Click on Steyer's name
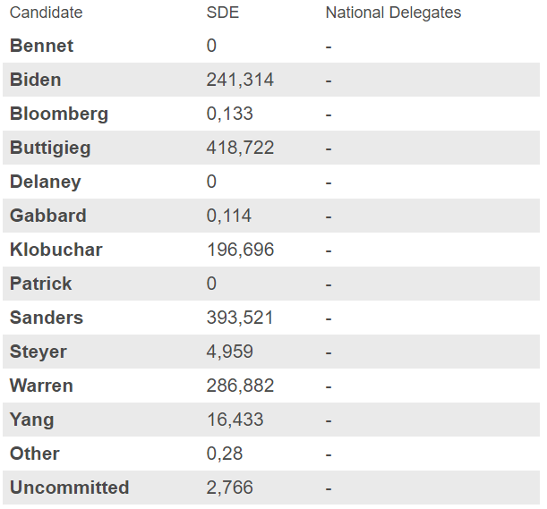 click(x=38, y=352)
